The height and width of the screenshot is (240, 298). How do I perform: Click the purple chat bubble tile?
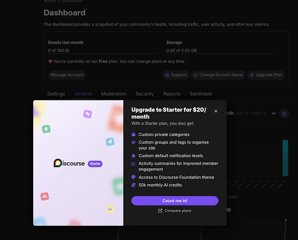[88, 114]
